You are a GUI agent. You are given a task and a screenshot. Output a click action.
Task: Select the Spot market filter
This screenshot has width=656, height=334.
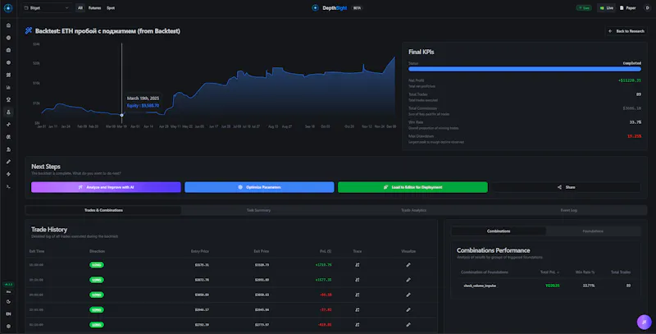pos(111,8)
